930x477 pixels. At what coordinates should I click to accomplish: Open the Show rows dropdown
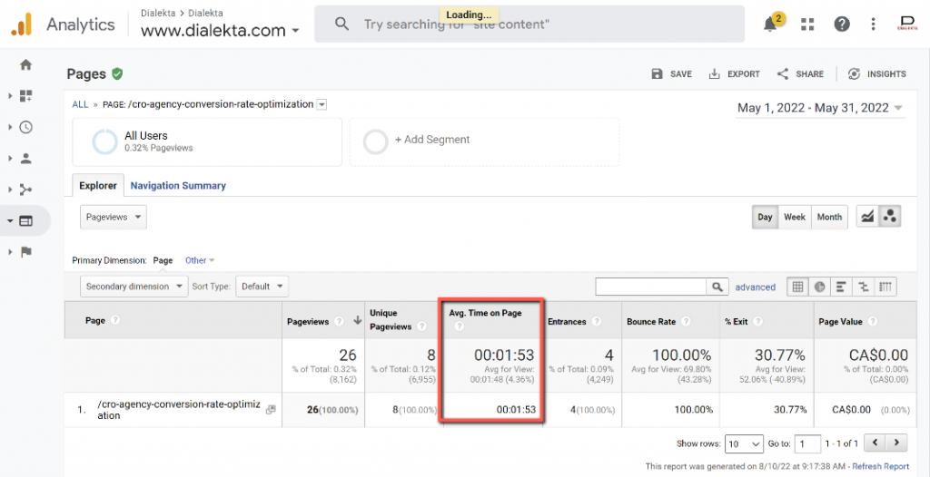[x=744, y=443]
